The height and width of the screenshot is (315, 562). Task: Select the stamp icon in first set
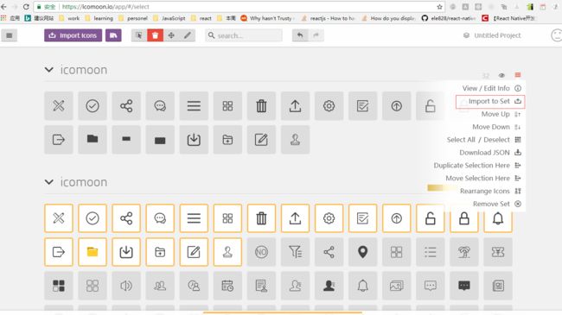[295, 140]
